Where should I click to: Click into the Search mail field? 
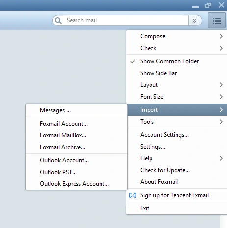(x=121, y=20)
